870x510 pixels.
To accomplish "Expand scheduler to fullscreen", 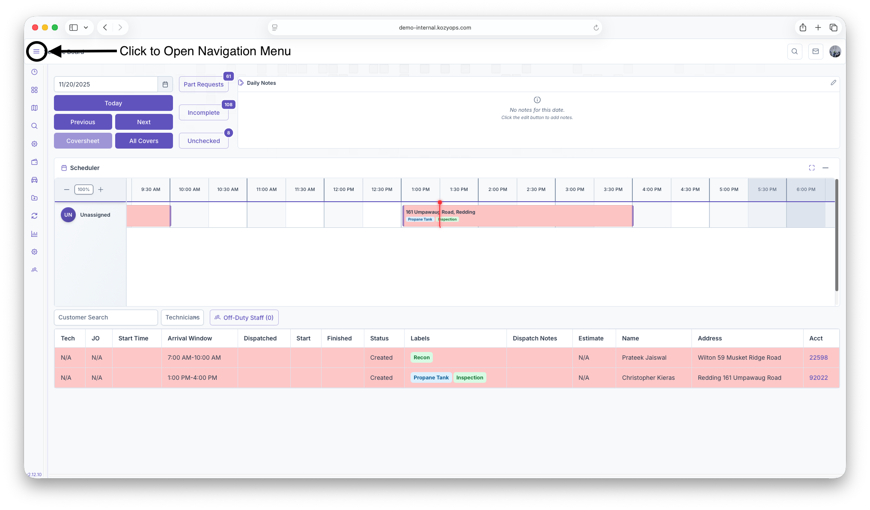I will (812, 168).
